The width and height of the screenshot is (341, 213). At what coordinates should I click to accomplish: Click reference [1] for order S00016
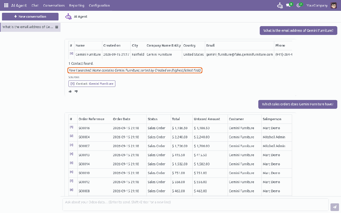(71, 127)
